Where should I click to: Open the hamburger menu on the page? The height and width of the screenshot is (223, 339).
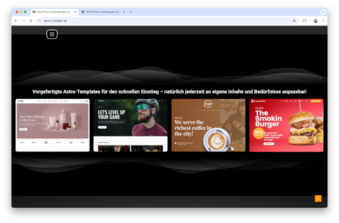(52, 34)
